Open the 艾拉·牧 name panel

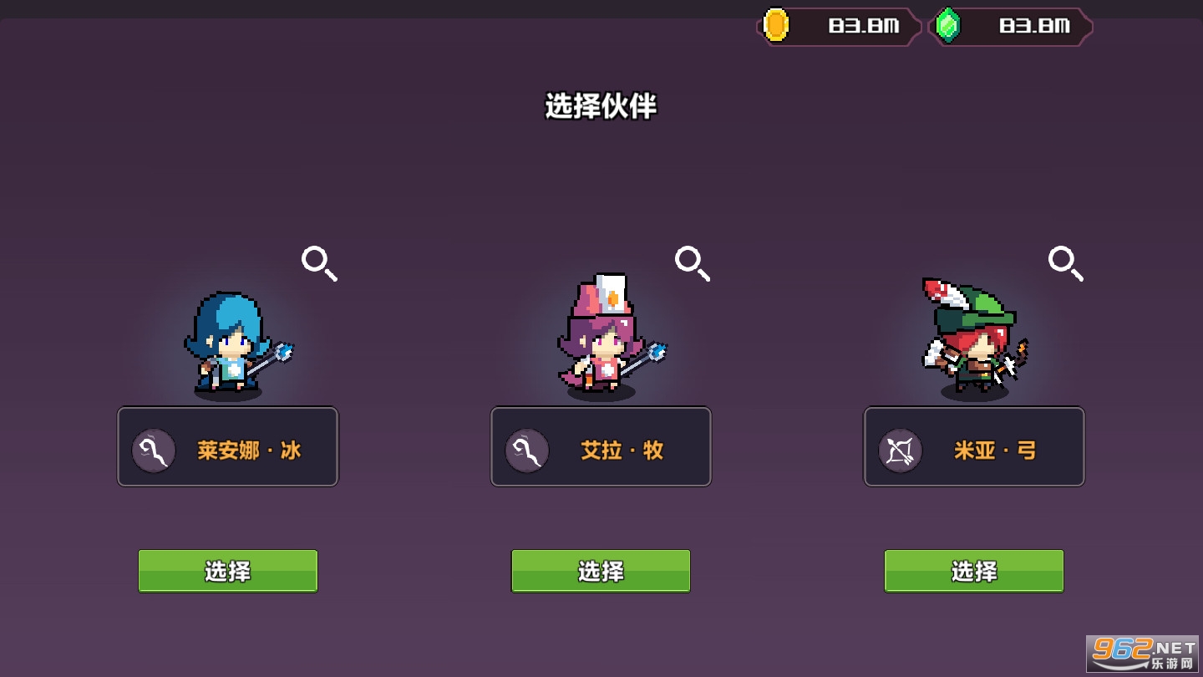(x=601, y=446)
